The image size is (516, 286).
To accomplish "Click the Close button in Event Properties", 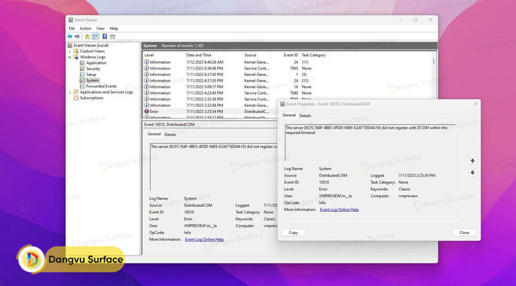I will pos(464,233).
